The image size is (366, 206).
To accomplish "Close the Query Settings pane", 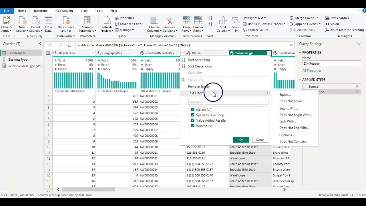I will (359, 44).
